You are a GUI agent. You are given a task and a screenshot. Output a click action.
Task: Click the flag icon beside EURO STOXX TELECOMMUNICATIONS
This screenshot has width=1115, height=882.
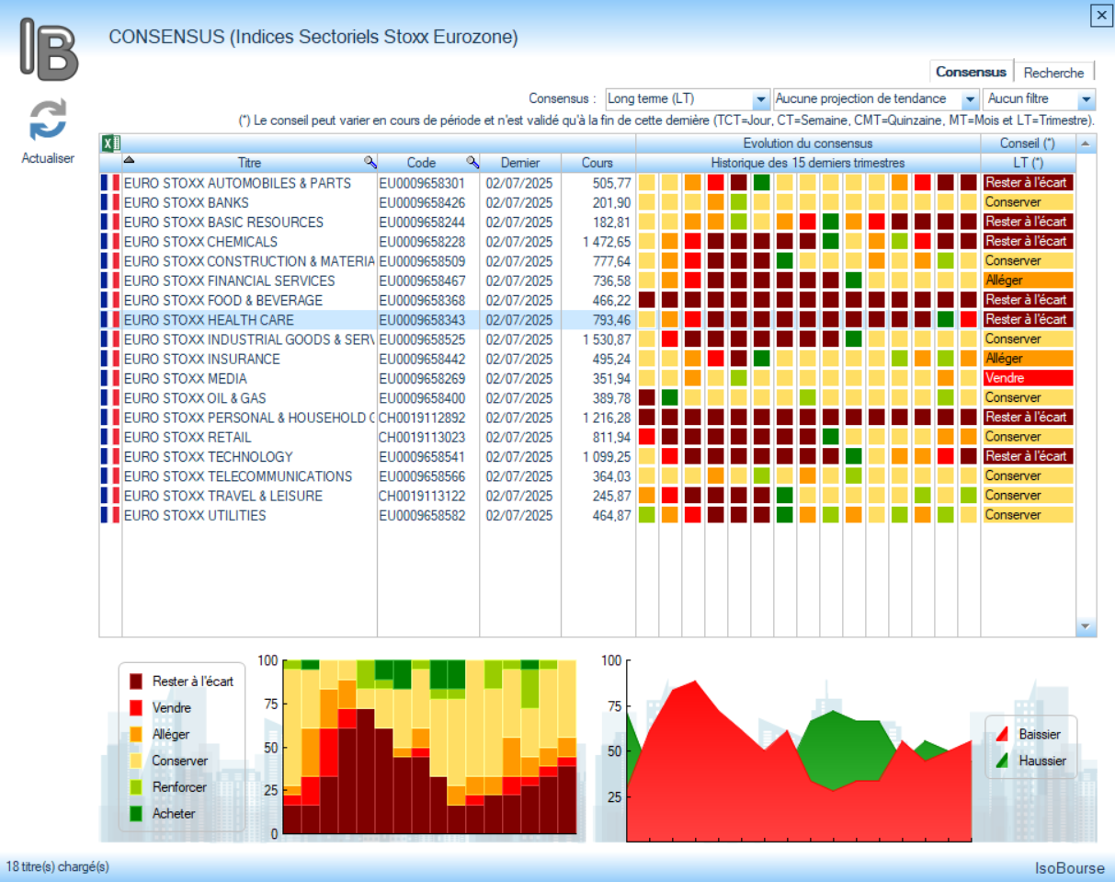[x=110, y=475]
